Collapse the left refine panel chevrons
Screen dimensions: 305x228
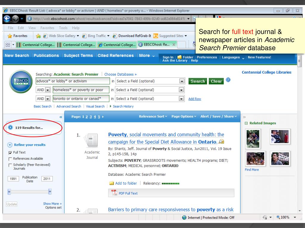(x=61, y=117)
